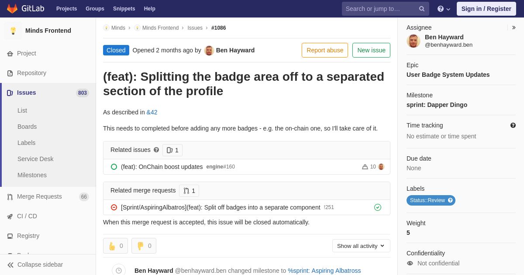The height and width of the screenshot is (275, 524).
Task: Click the Minds Frontend lightbulb avatar in sidebar
Action: [13, 31]
